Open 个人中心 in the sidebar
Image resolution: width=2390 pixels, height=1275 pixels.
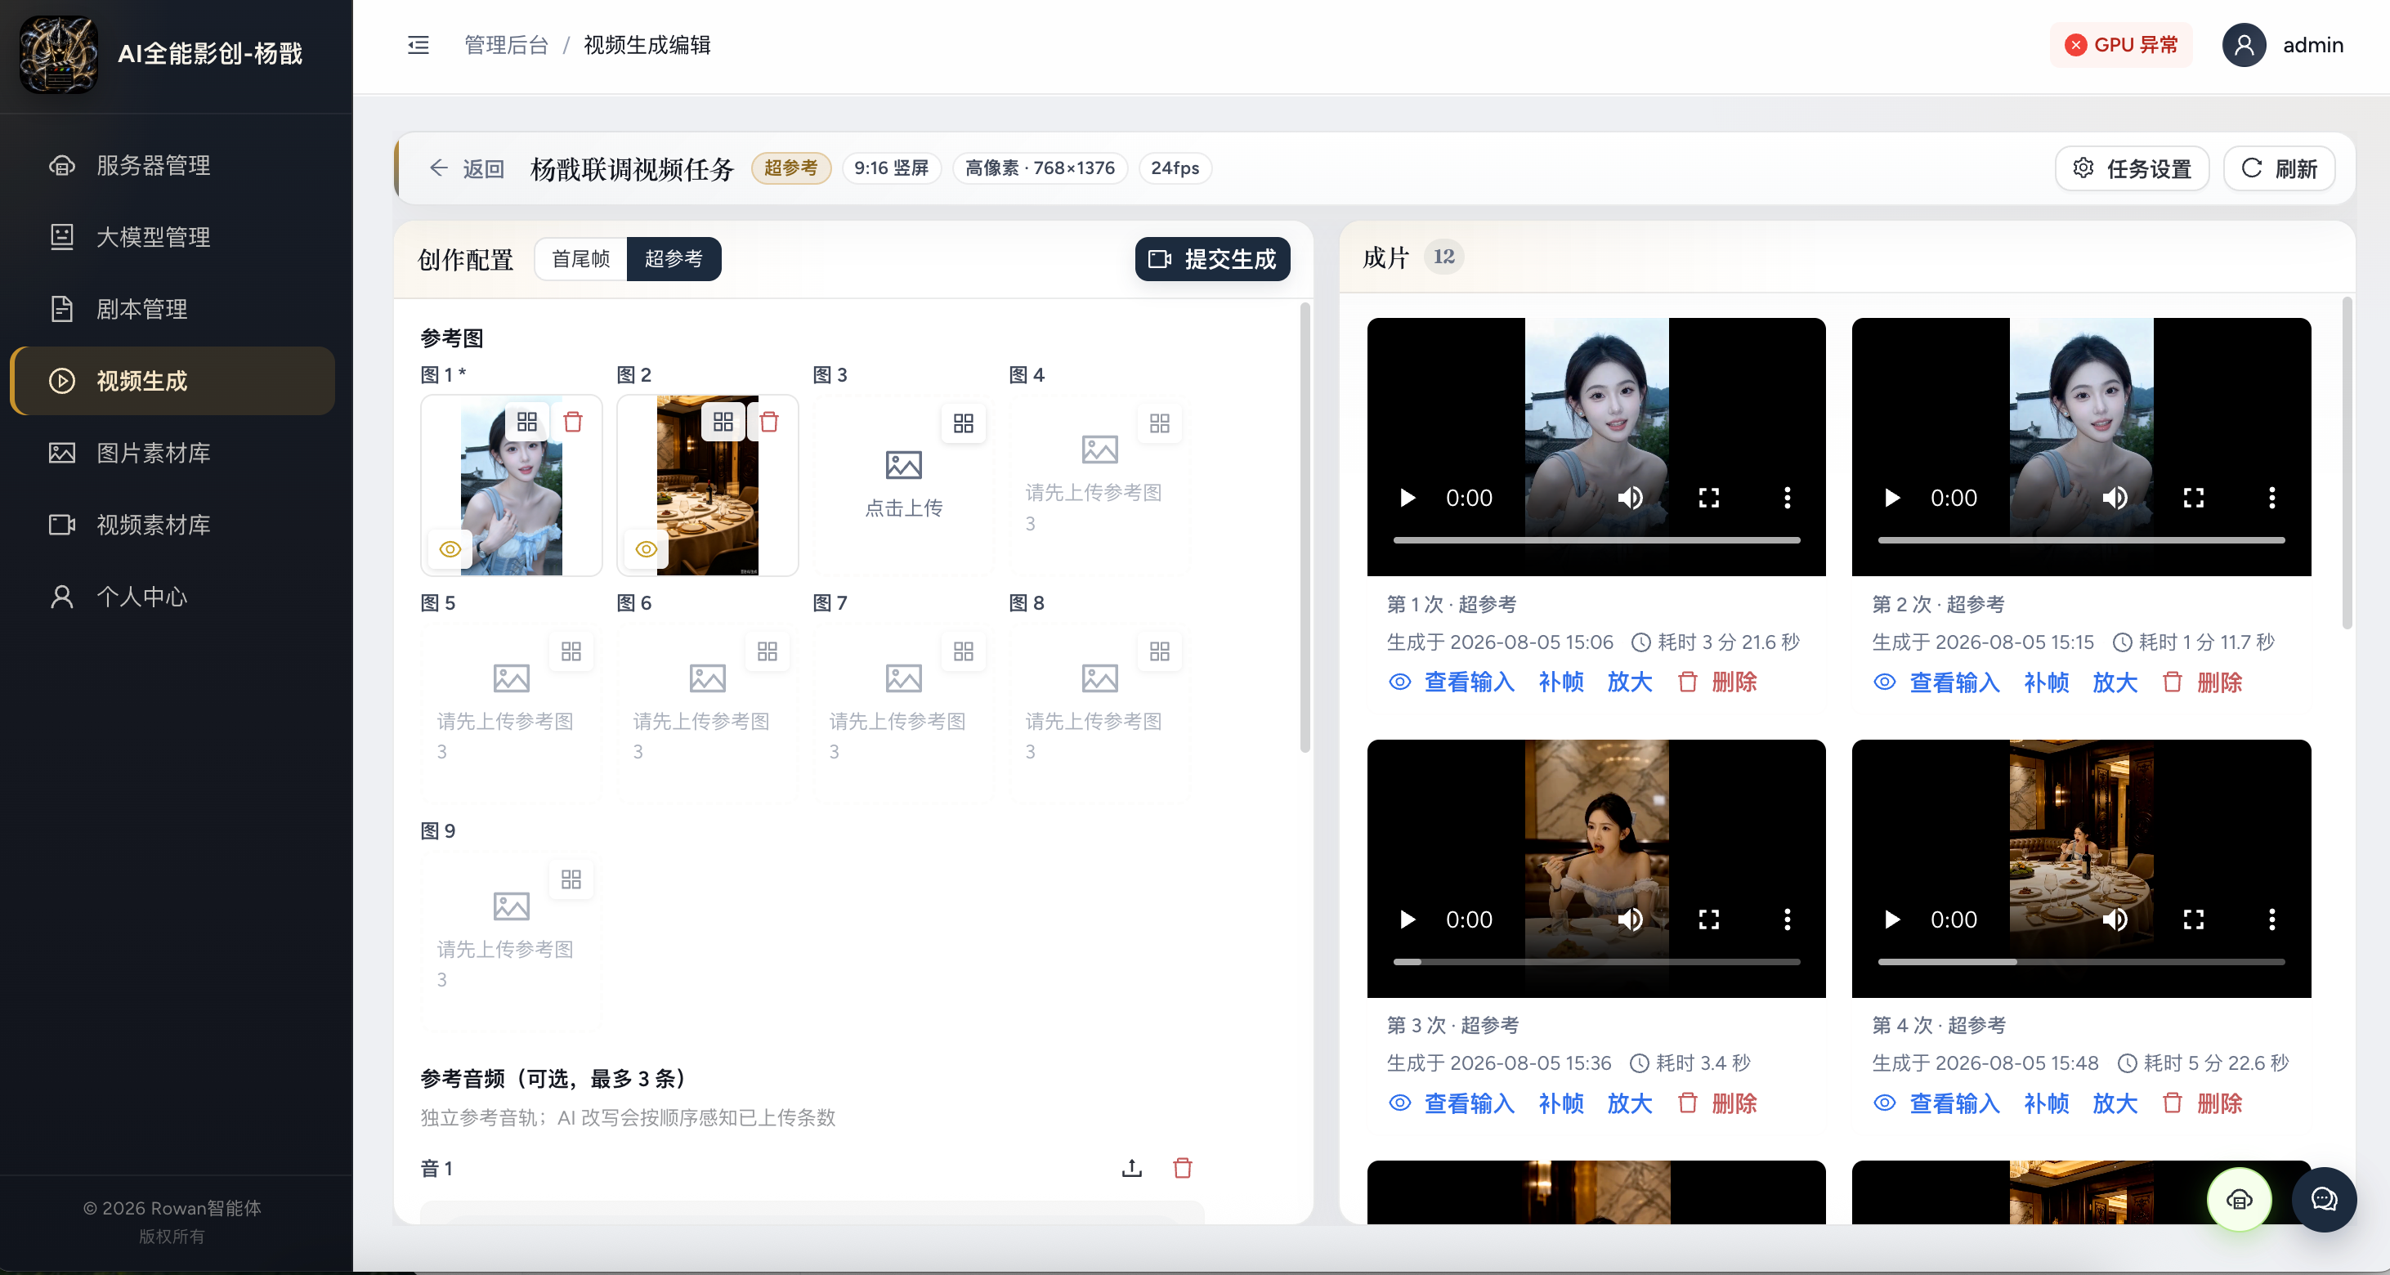[x=172, y=597]
